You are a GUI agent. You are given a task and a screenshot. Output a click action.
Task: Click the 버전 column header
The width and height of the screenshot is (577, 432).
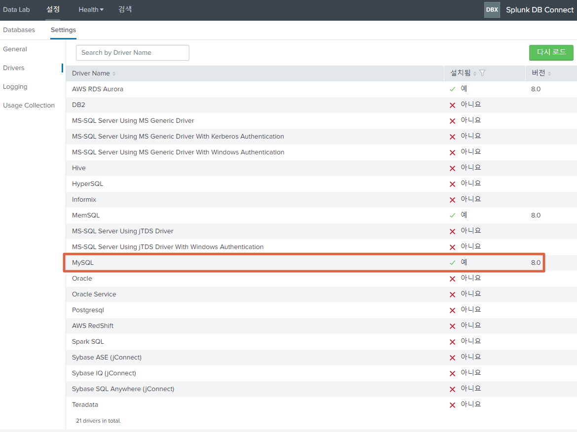pyautogui.click(x=539, y=73)
